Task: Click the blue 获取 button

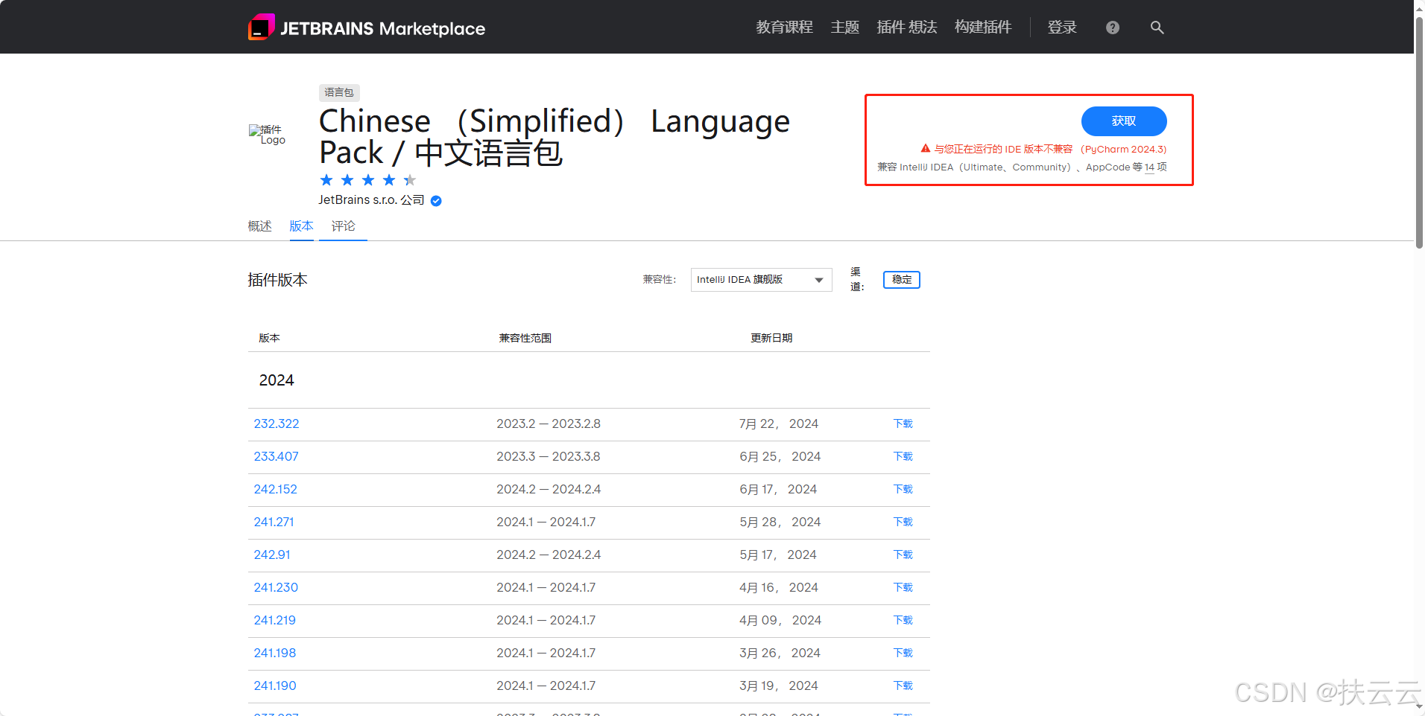Action: [1124, 121]
